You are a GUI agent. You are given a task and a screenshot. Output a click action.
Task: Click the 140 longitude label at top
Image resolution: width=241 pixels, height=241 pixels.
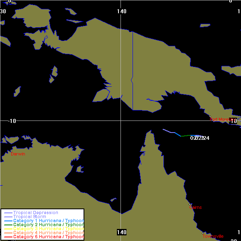tap(122, 11)
